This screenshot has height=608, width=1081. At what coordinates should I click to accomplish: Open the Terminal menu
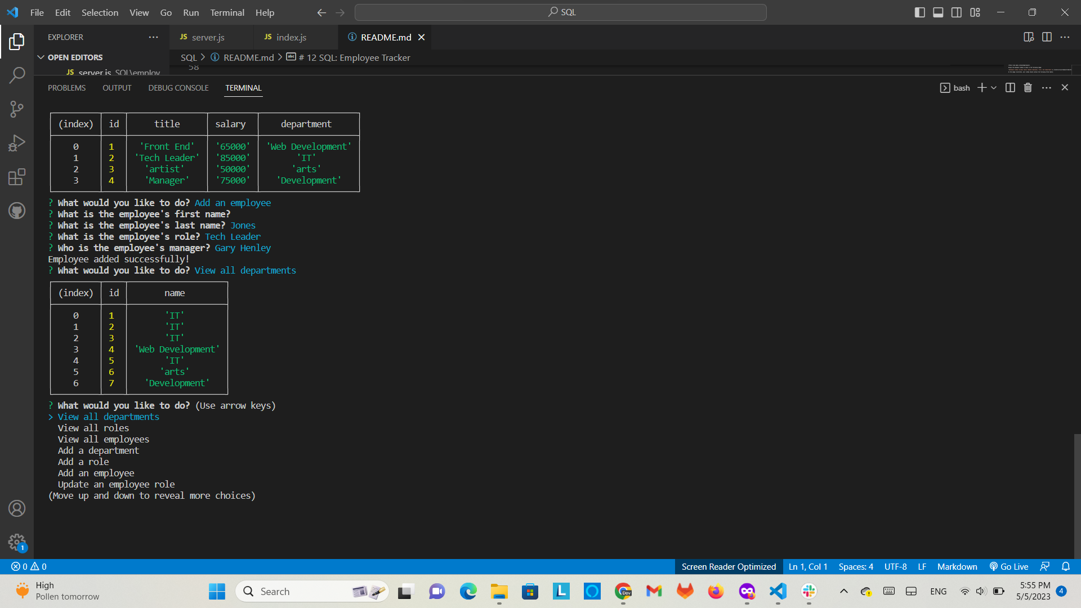(227, 12)
